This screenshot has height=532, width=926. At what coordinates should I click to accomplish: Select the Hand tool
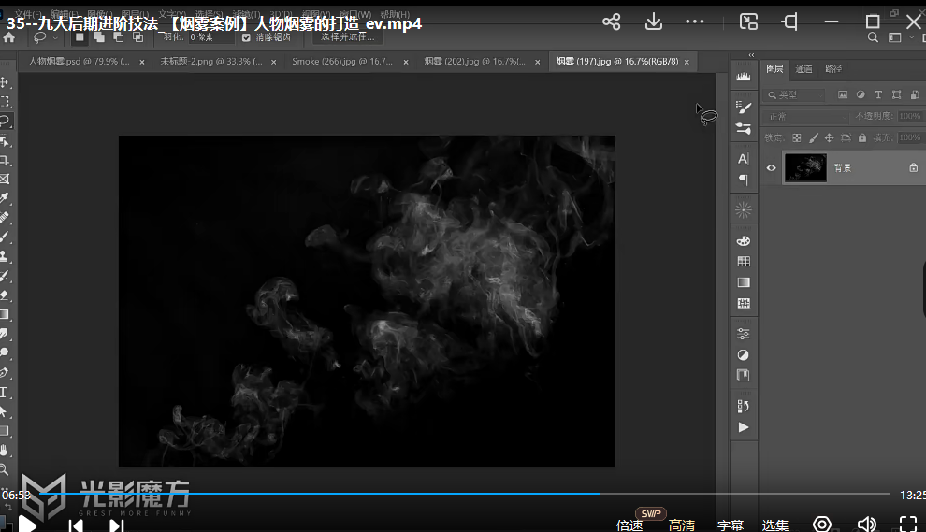pyautogui.click(x=5, y=451)
